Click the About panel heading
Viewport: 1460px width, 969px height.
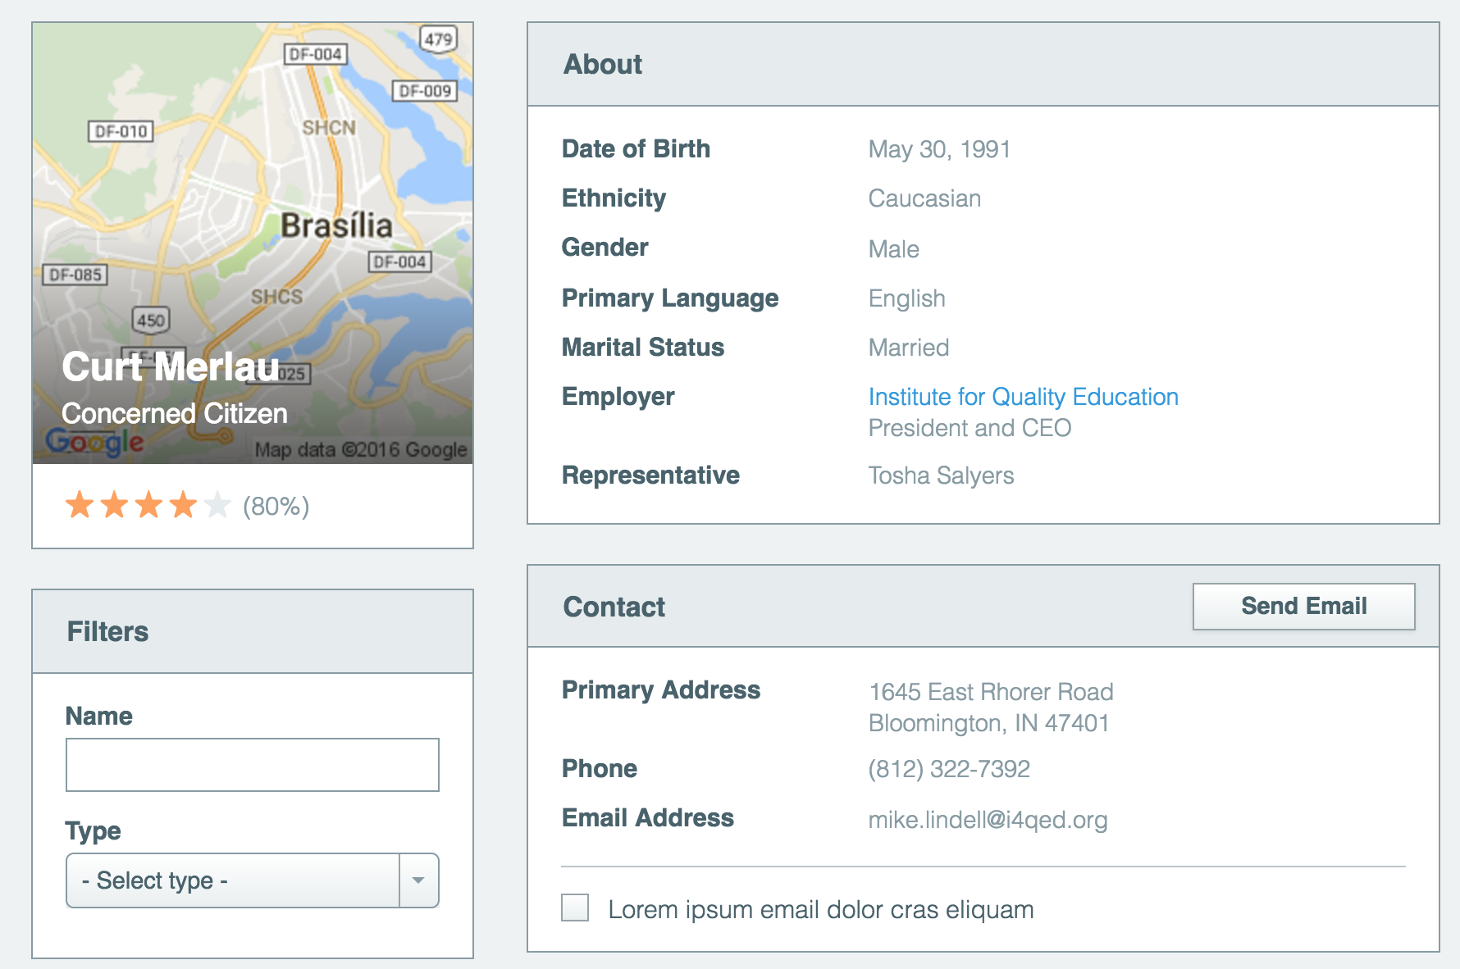pyautogui.click(x=603, y=64)
